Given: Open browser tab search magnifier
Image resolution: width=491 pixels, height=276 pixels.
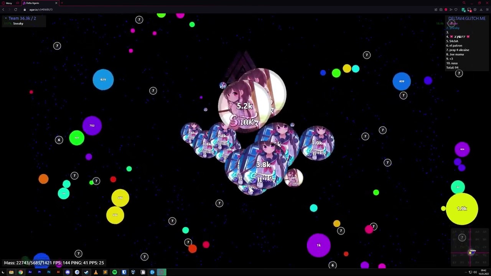Looking at the screenshot, I should pos(464,3).
